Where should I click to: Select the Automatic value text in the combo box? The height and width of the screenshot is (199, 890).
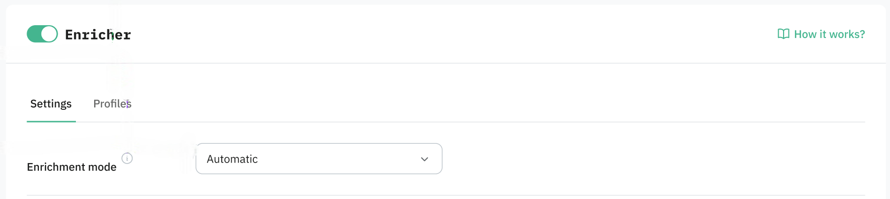232,159
